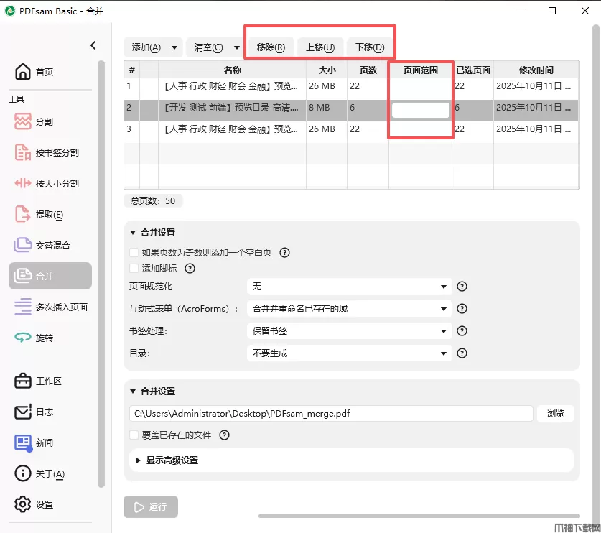Toggle the 添加脚标 checkbox
Image resolution: width=601 pixels, height=533 pixels.
[134, 268]
